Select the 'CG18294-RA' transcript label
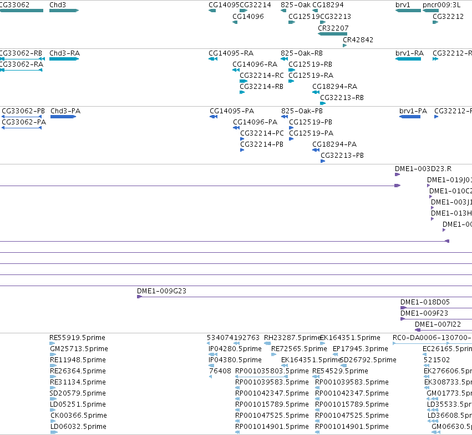Viewport: 472px width, 435px height. point(335,87)
